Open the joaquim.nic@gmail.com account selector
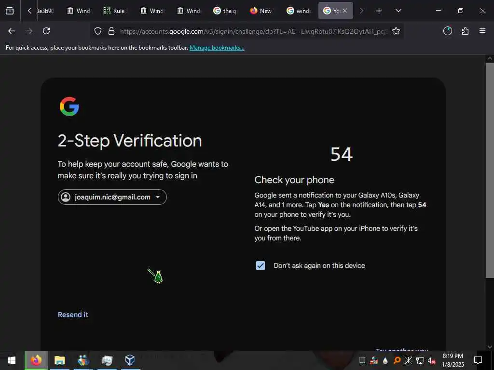Screen dimensions: 494x370 pos(112,197)
